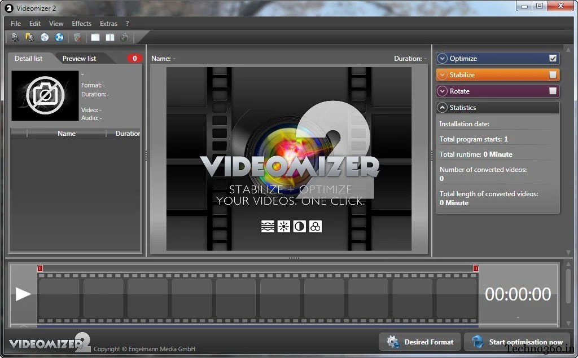Click the blue timeline progress bar
The image size is (578, 358).
click(258, 326)
